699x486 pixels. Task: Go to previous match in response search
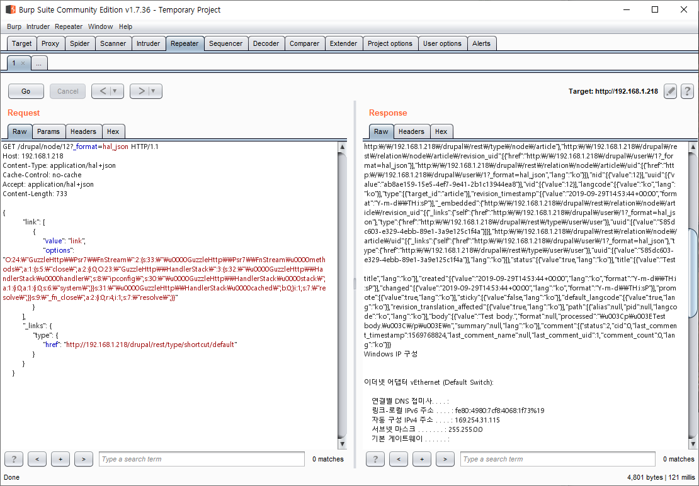tap(399, 459)
